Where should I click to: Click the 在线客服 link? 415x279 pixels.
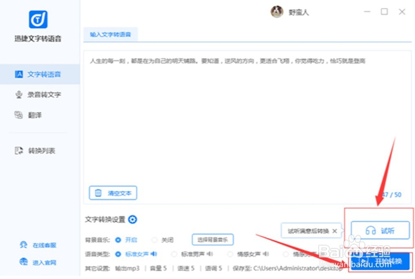pos(38,245)
